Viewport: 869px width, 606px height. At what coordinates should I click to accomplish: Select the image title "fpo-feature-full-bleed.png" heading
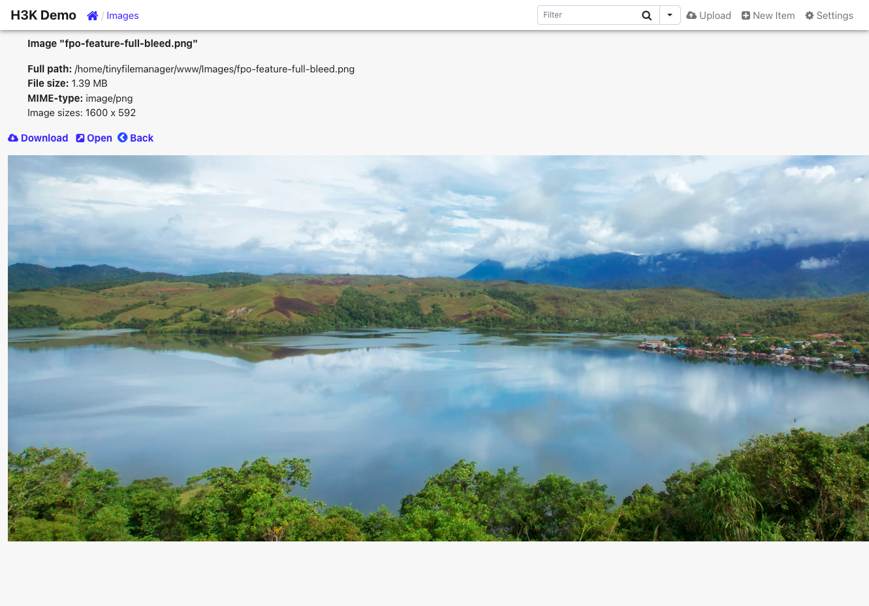coord(112,44)
